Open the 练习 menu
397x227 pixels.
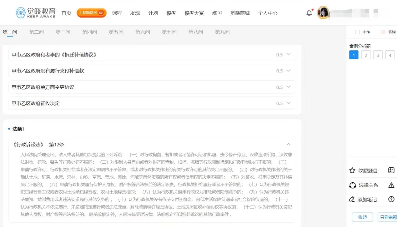point(217,13)
